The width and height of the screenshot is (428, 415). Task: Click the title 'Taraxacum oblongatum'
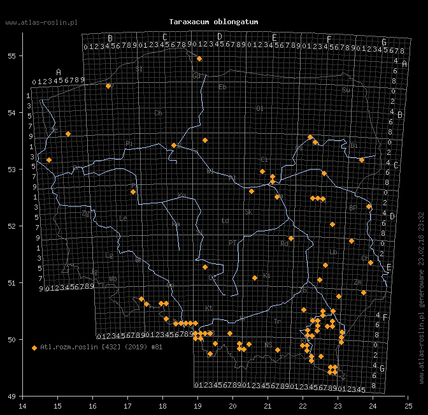(x=213, y=22)
